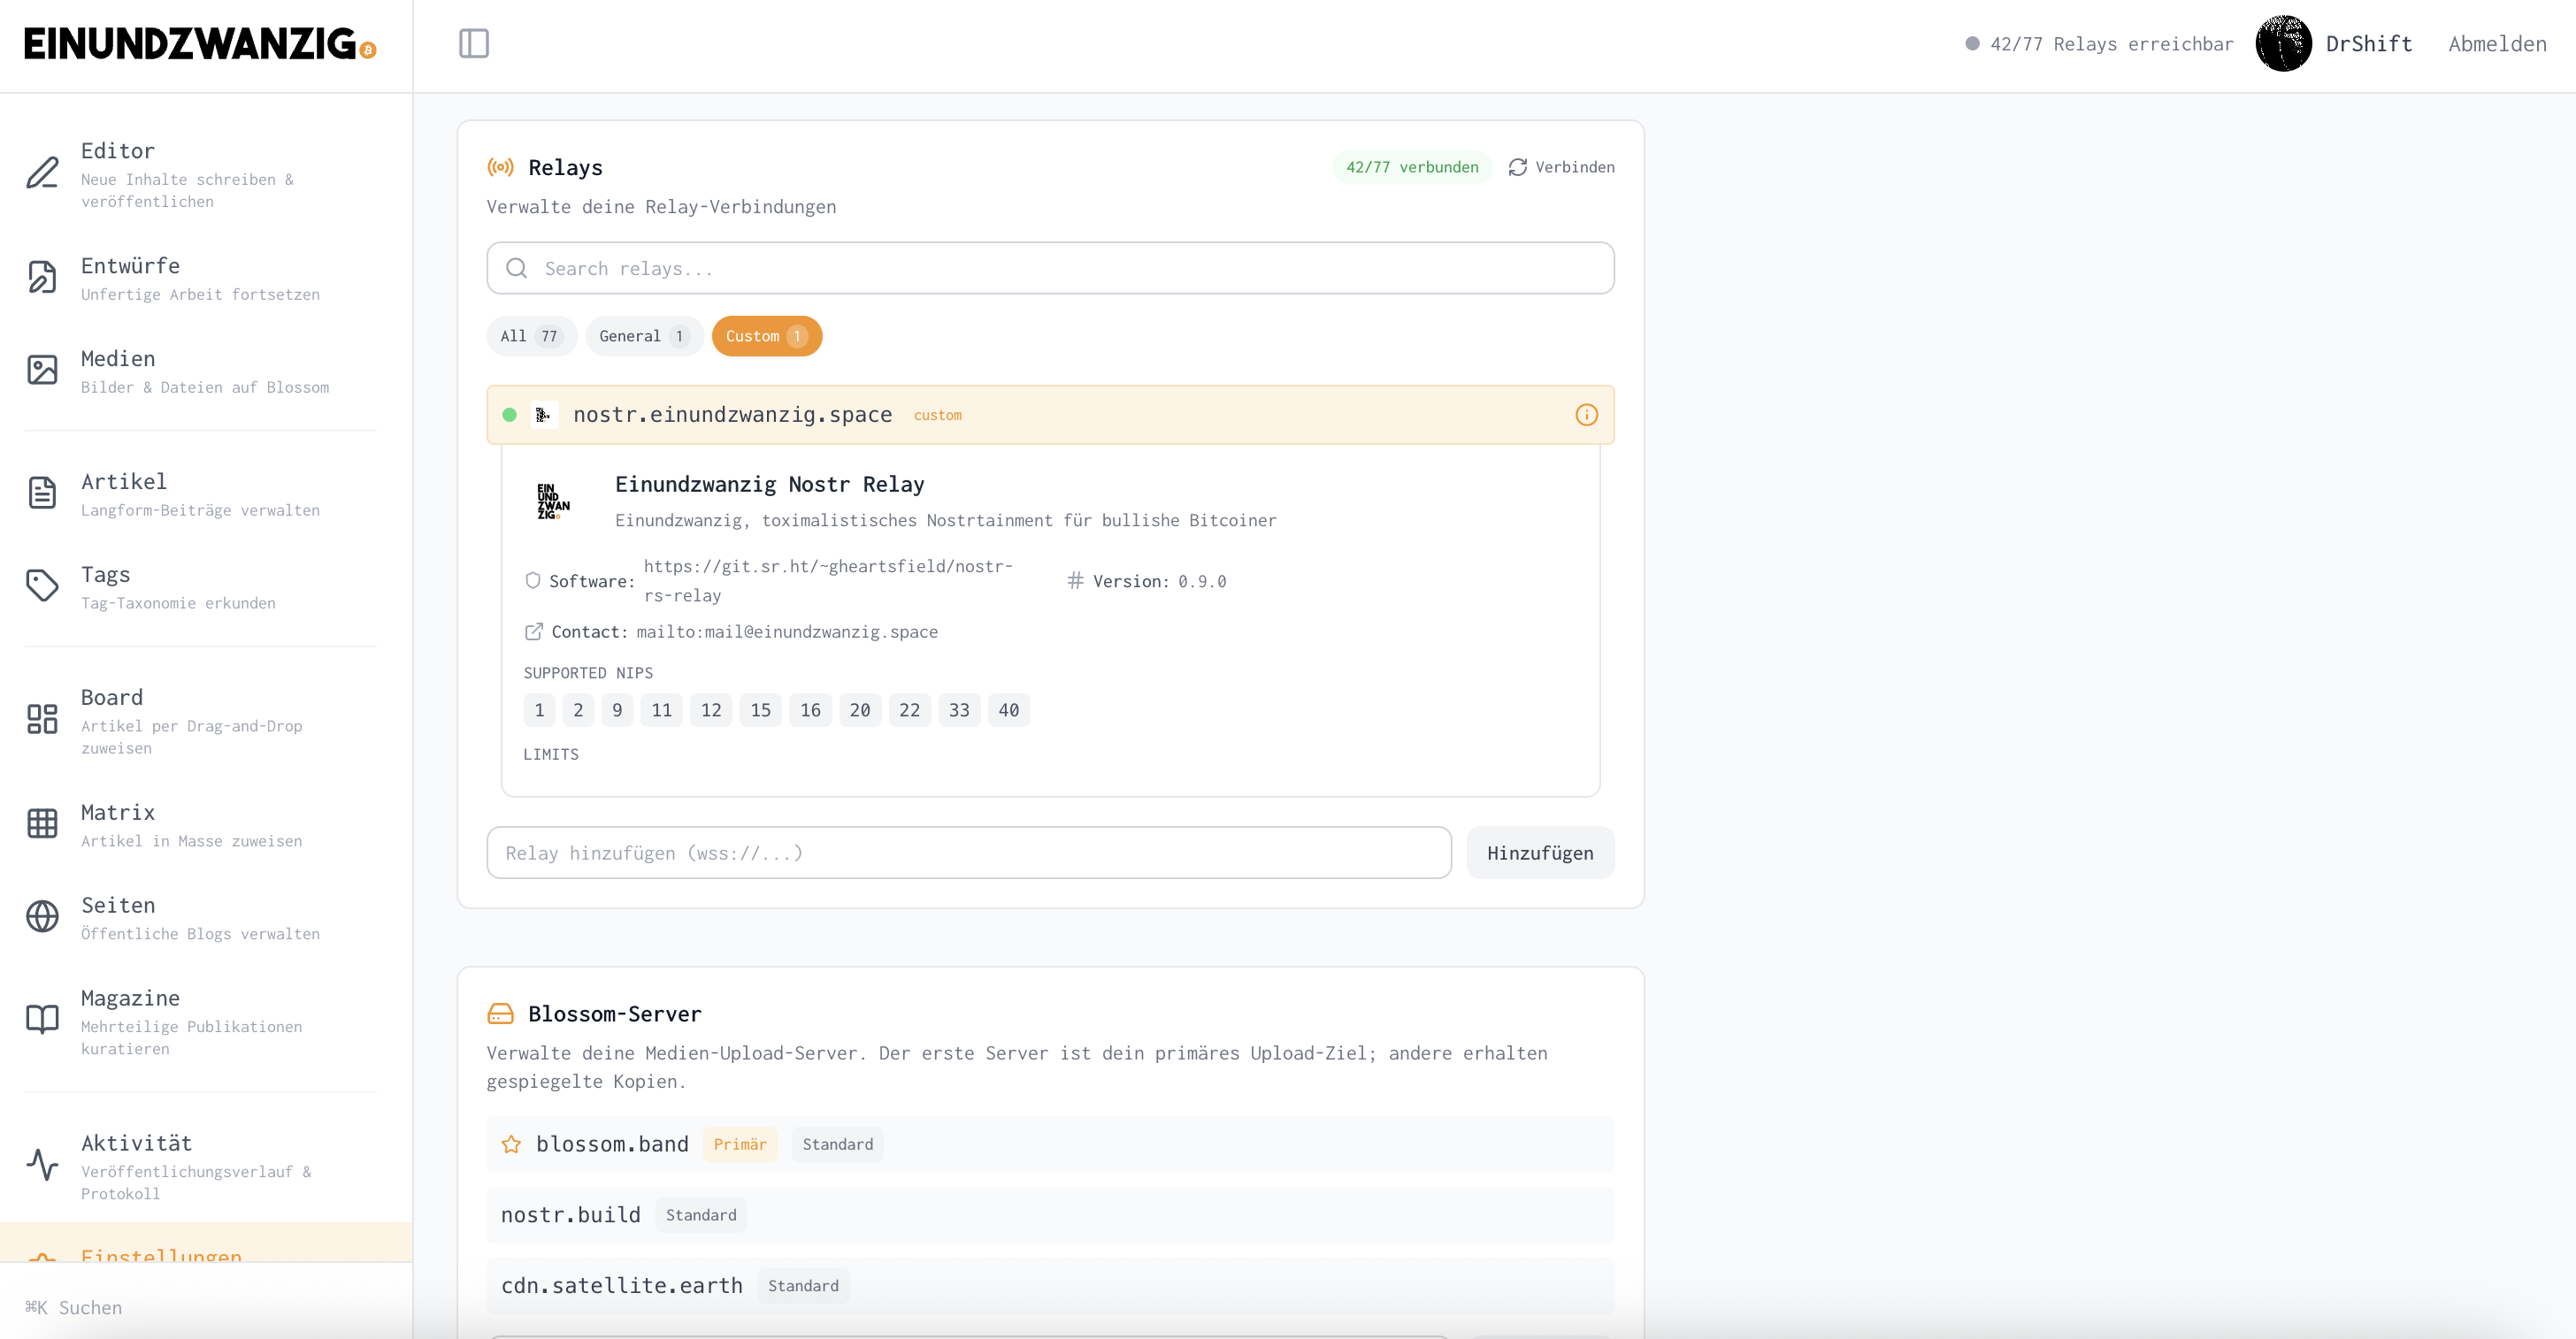This screenshot has width=2576, height=1339.
Task: Click the custom label beside relay name
Action: pos(937,415)
